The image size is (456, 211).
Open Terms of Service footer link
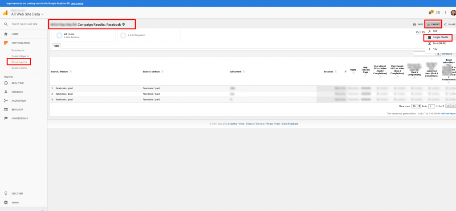click(x=255, y=124)
